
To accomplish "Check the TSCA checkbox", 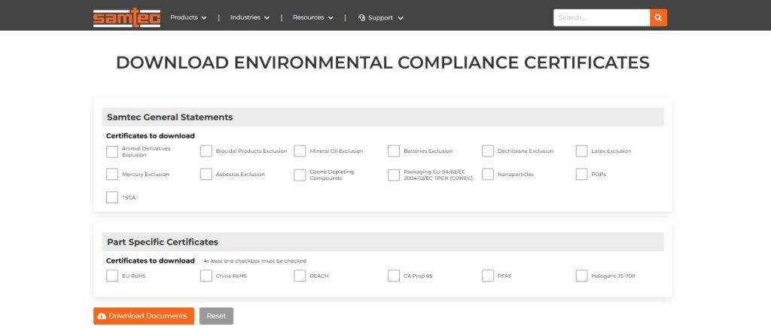I will [x=112, y=197].
